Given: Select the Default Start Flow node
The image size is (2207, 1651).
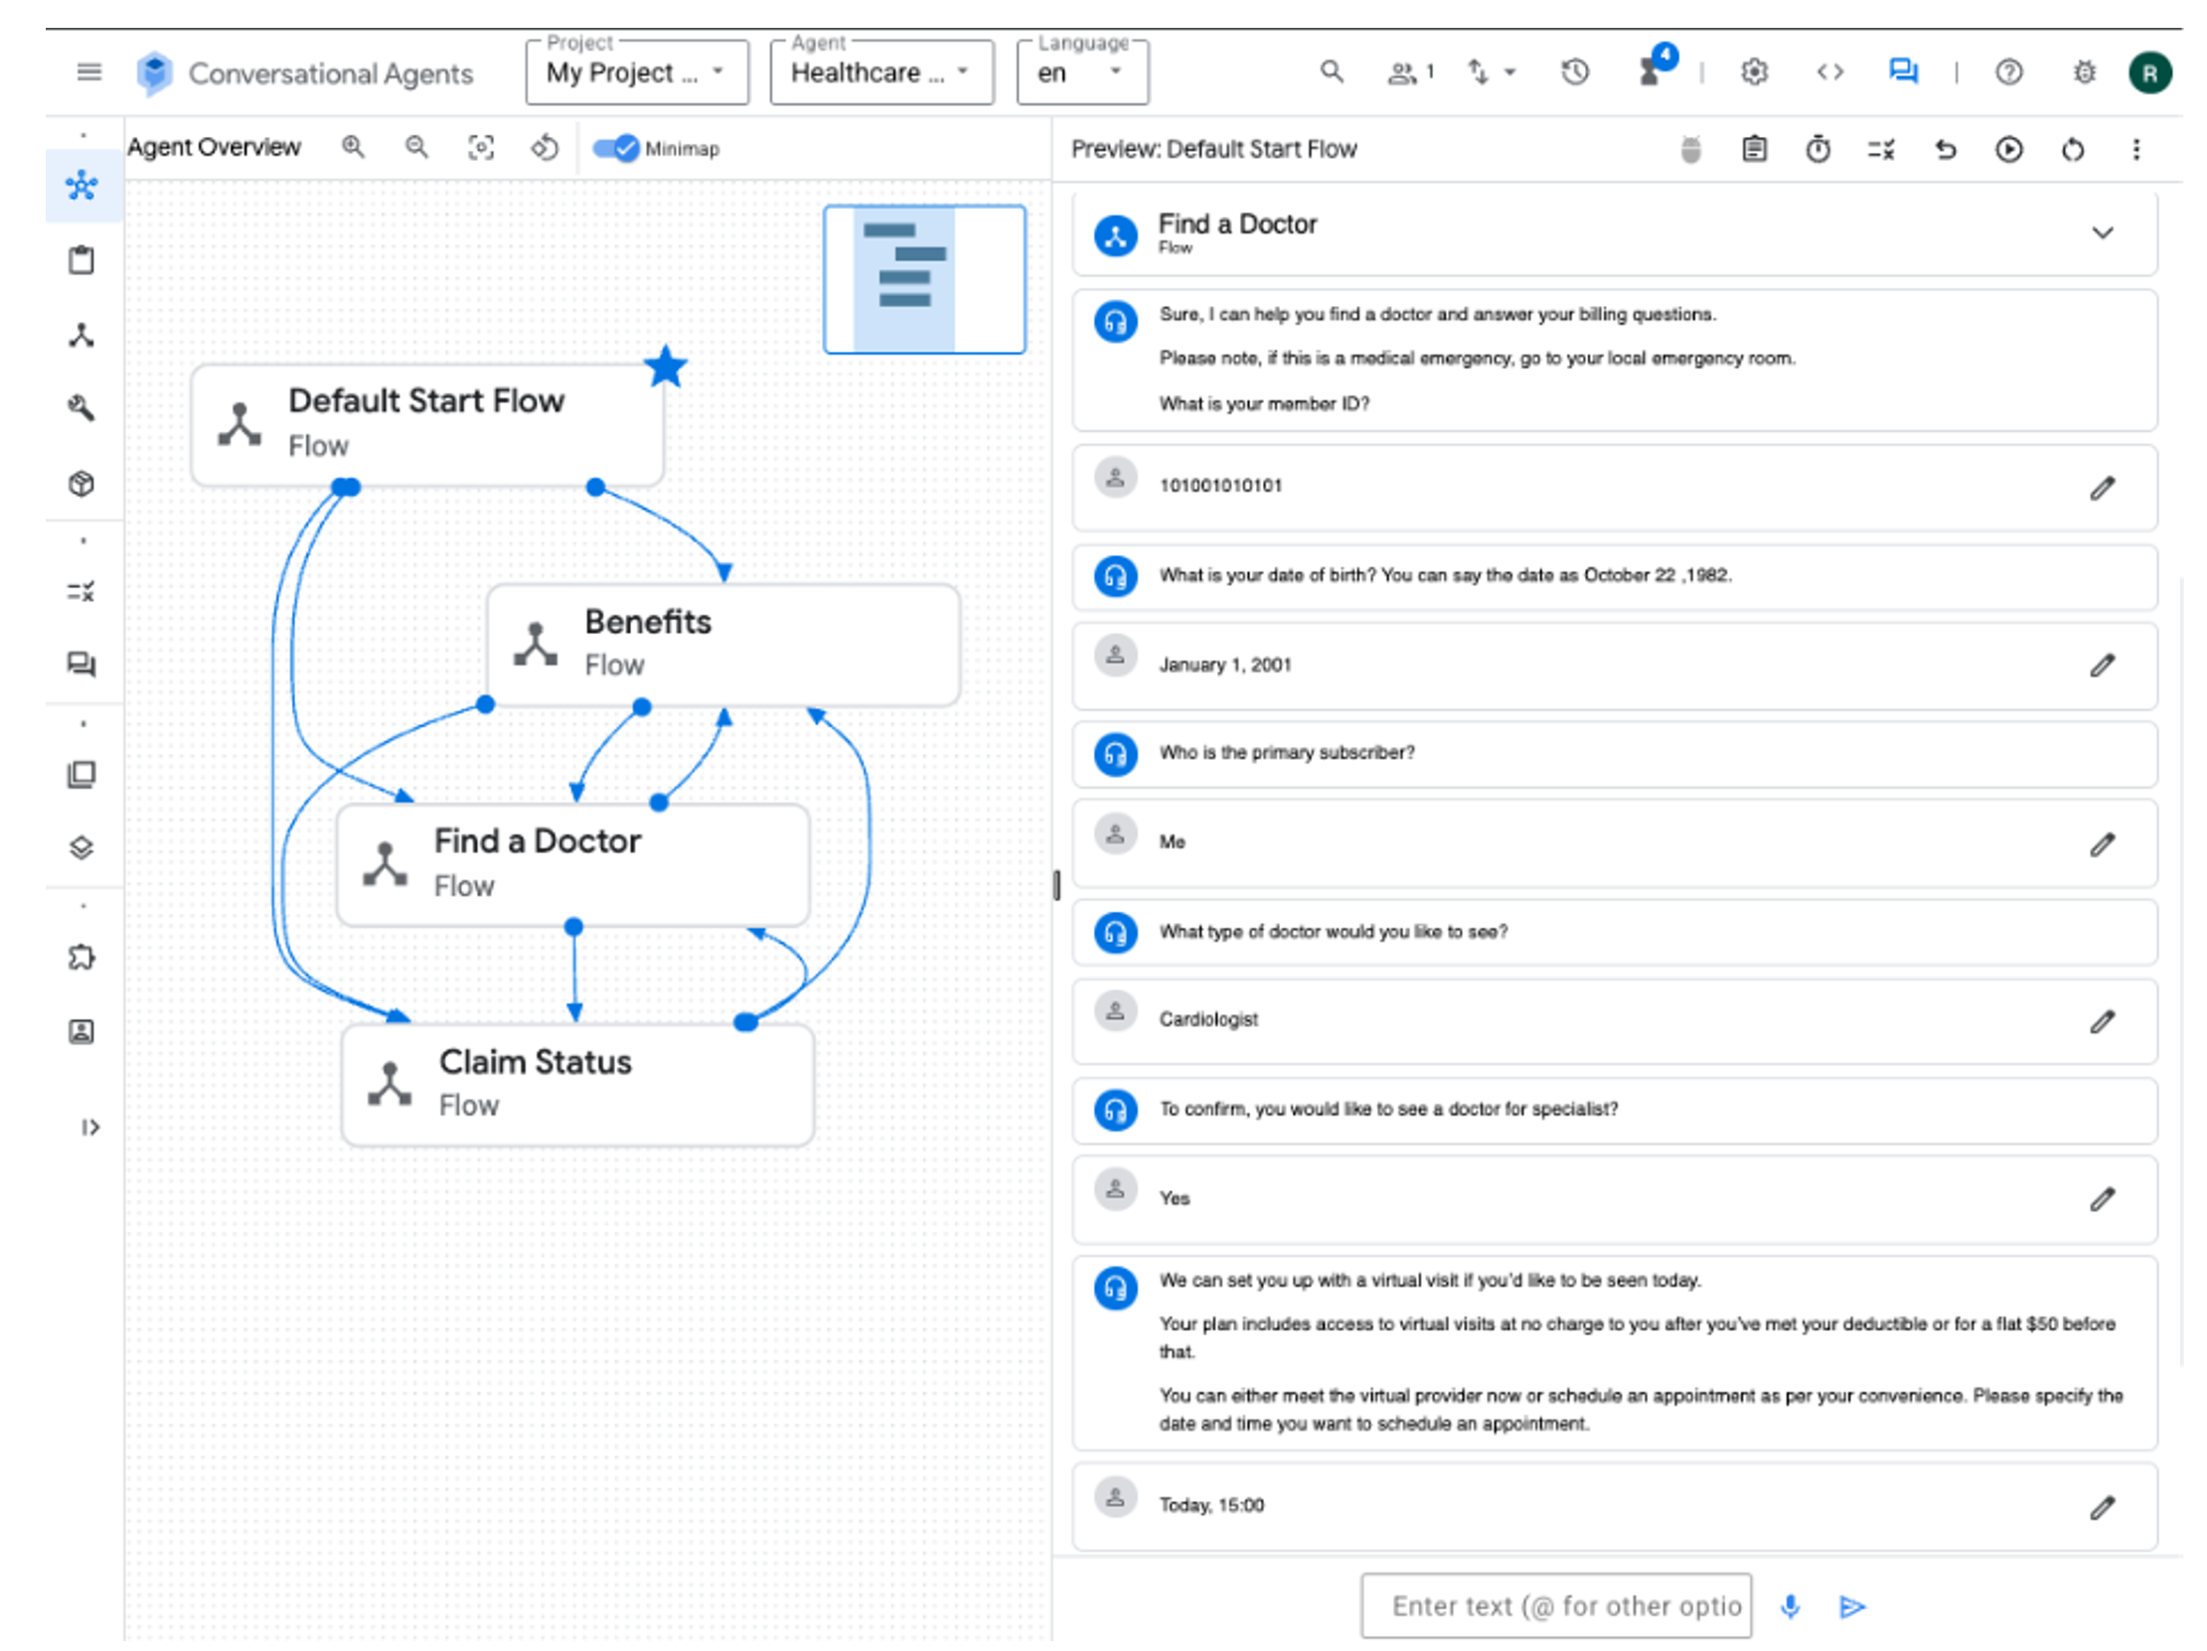Looking at the screenshot, I should [427, 424].
